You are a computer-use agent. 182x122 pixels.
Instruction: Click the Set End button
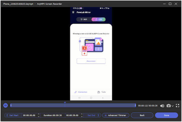[93, 115]
